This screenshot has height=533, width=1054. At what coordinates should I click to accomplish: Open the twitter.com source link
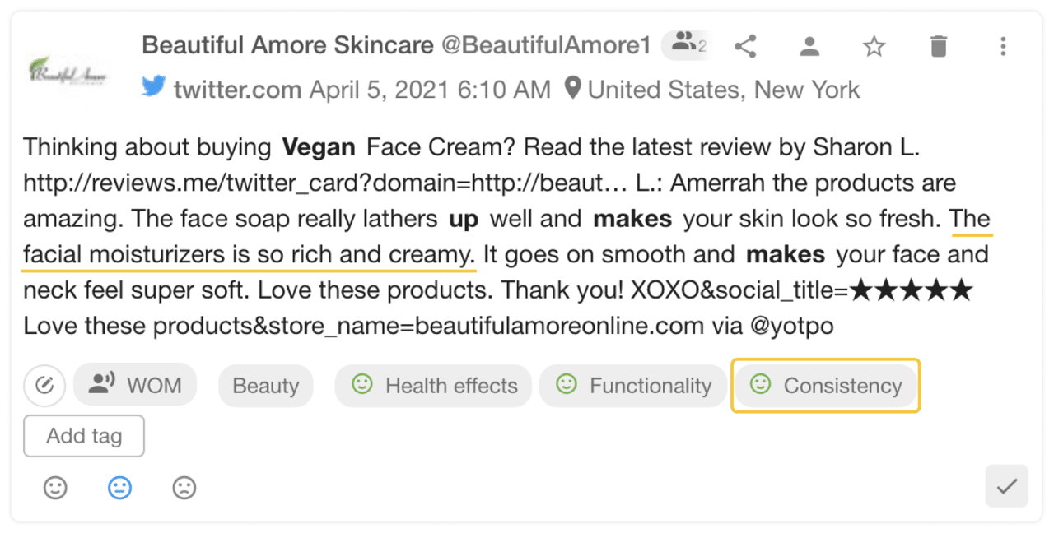tap(237, 89)
